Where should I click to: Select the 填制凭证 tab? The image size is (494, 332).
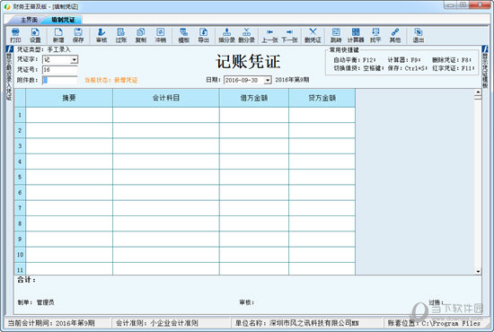pyautogui.click(x=64, y=20)
